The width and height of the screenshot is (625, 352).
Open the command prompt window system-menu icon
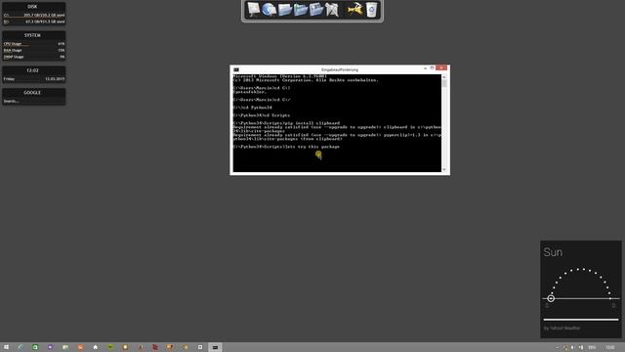point(236,69)
